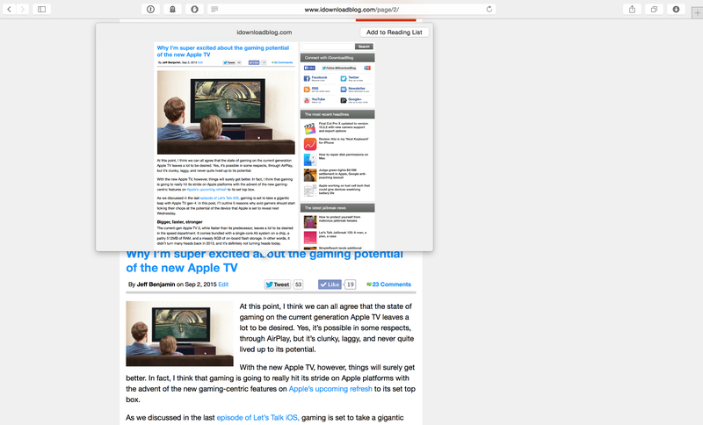Show the Safari sidebar
Image resolution: width=703 pixels, height=425 pixels.
41,9
